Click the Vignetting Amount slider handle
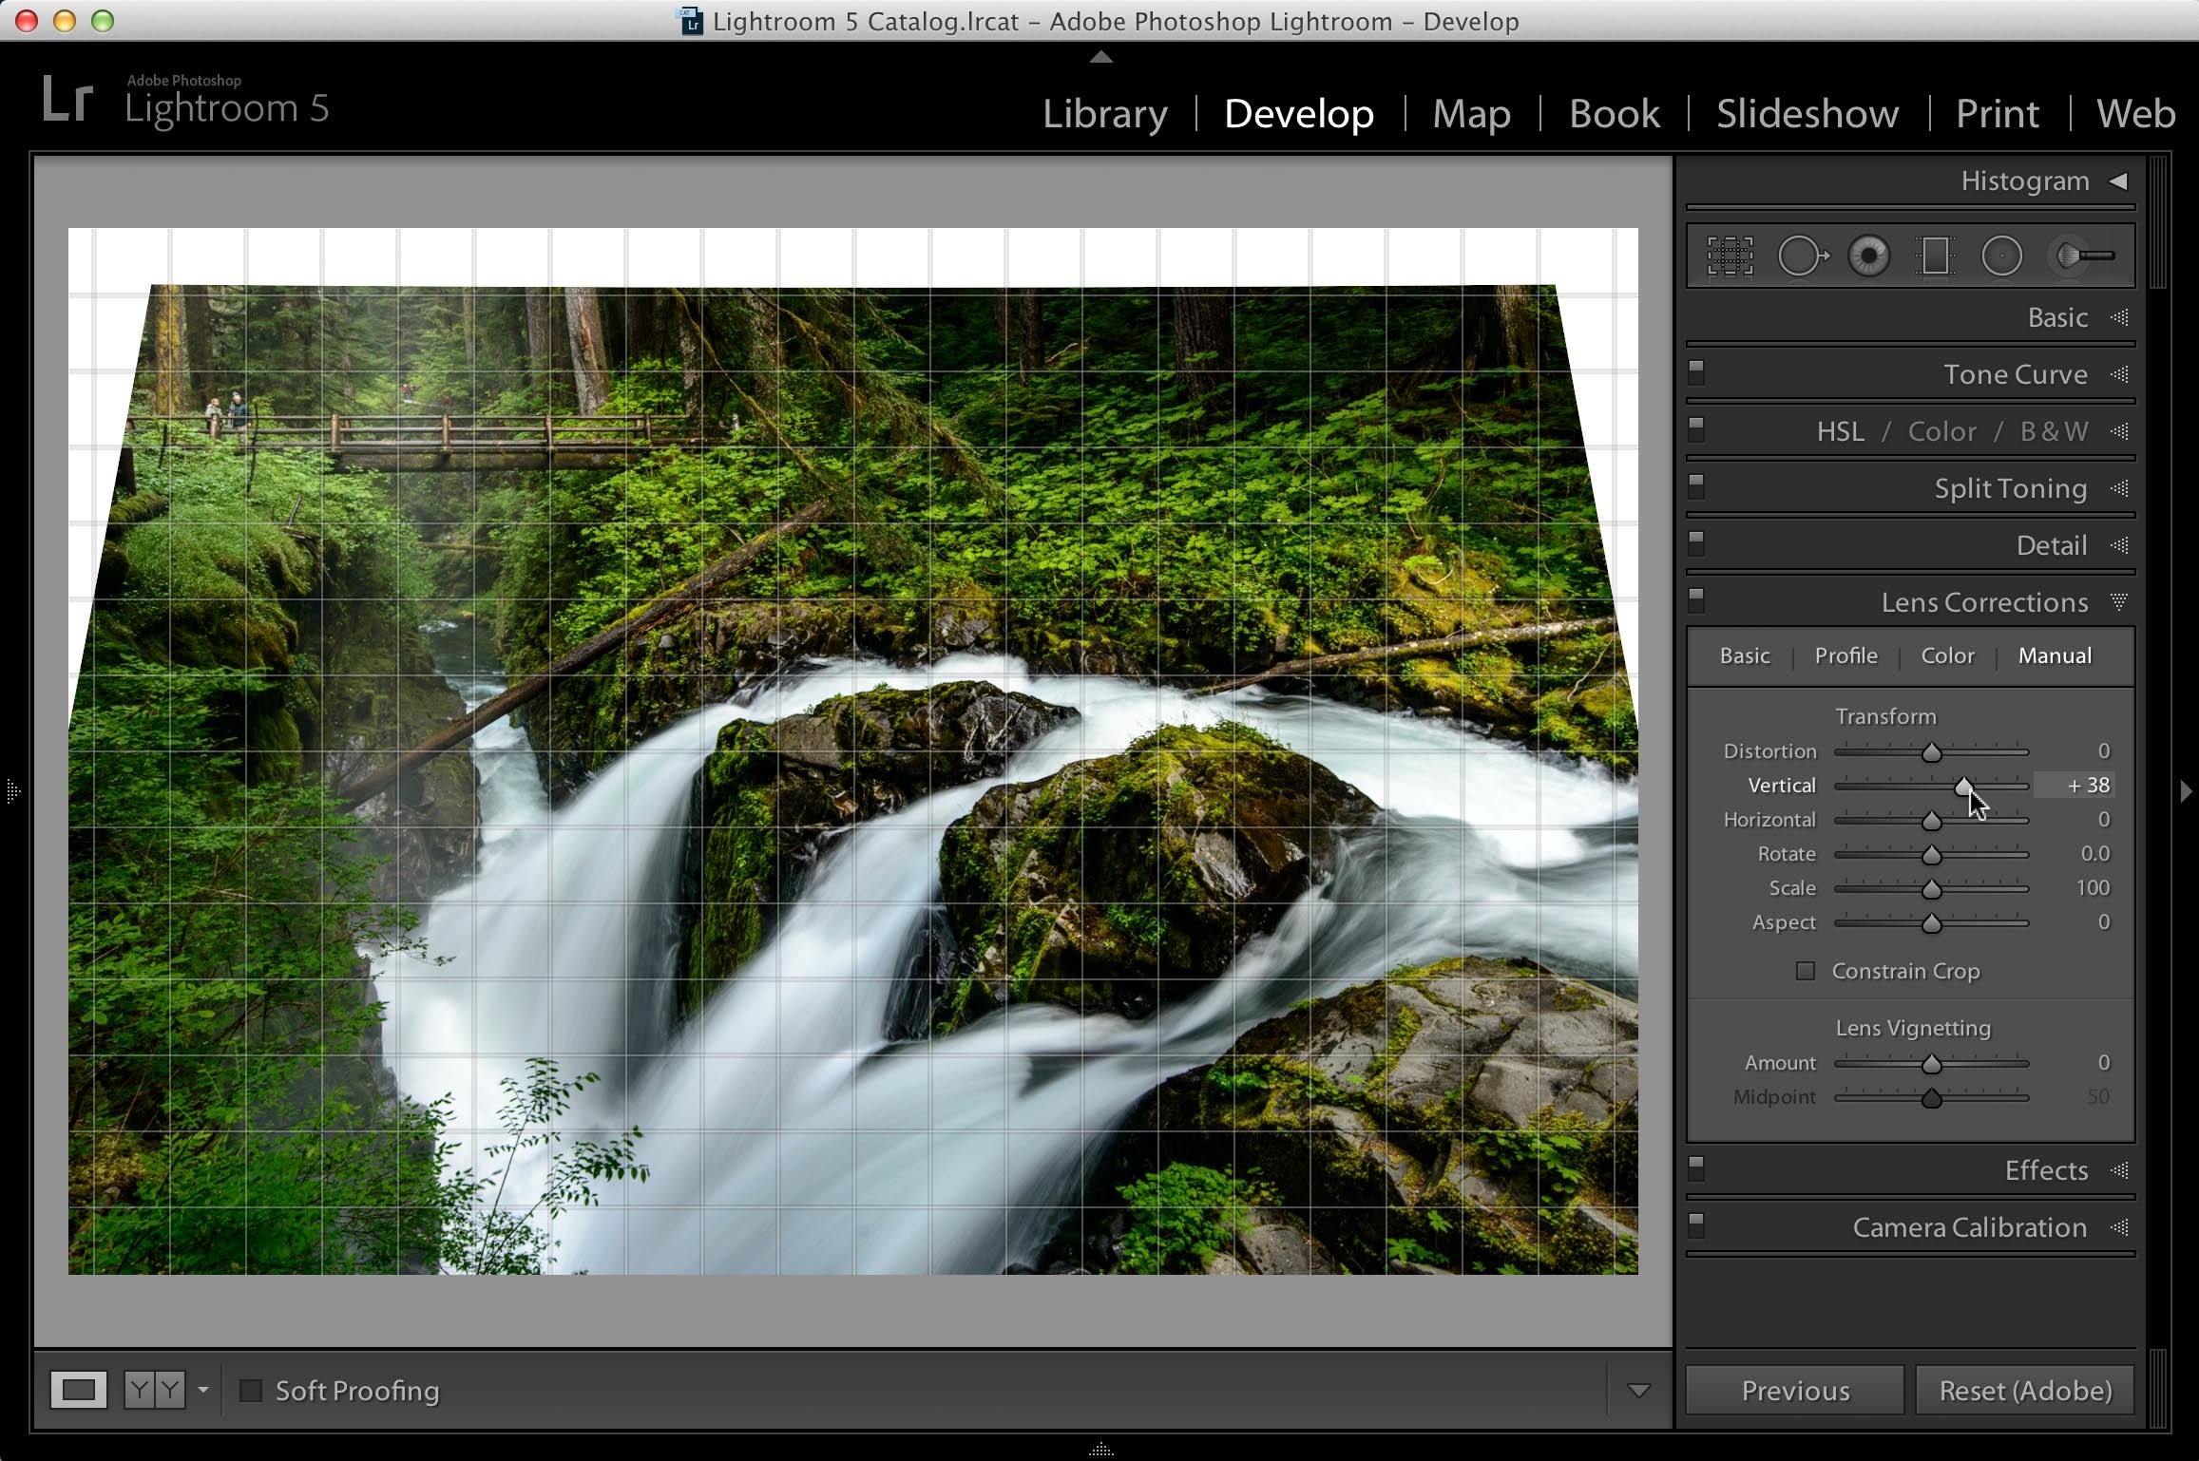 coord(1932,1065)
